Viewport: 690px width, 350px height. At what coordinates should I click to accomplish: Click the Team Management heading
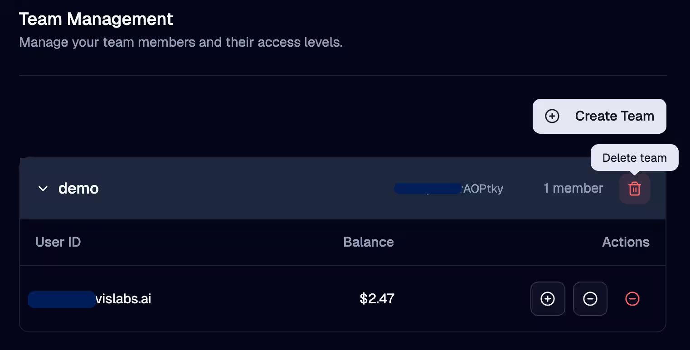point(96,19)
